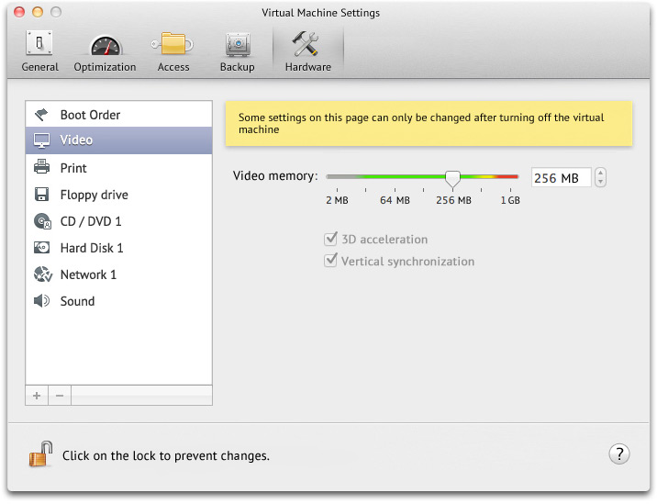Open the Backup safe tab
Image resolution: width=657 pixels, height=504 pixels.
point(237,52)
